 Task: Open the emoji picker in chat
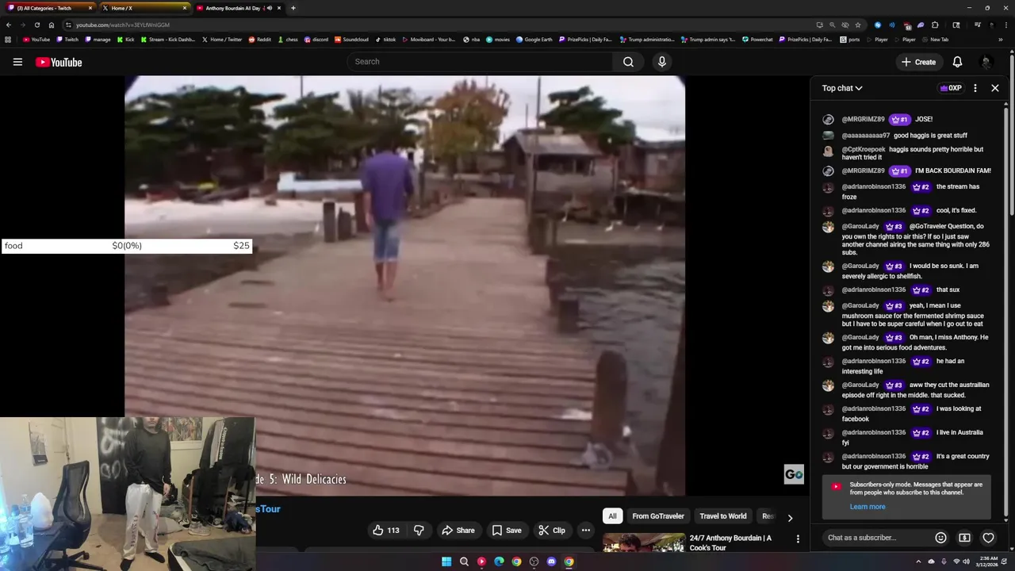pos(940,538)
